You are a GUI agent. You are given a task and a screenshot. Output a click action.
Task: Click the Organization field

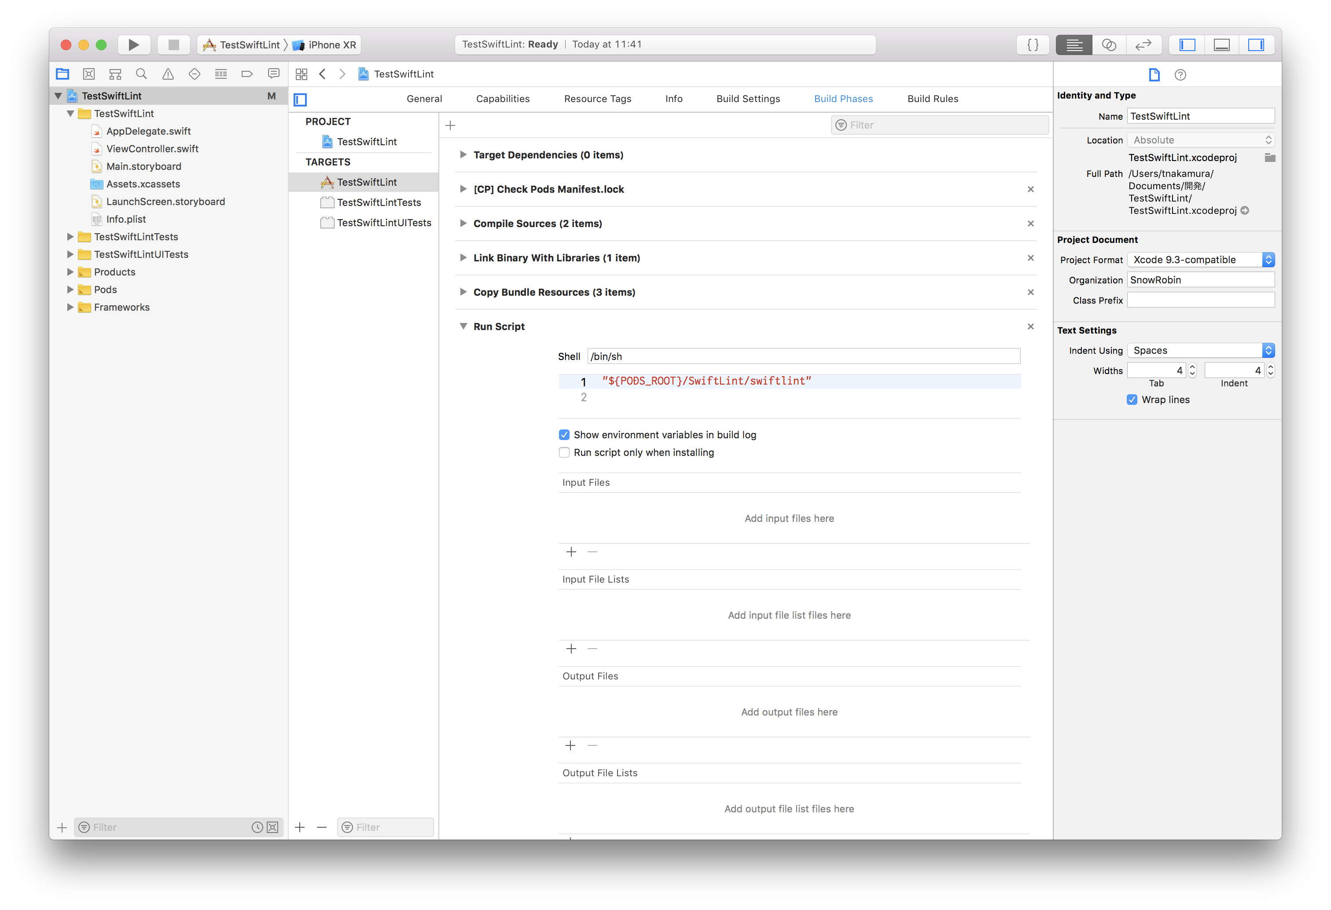pos(1200,280)
